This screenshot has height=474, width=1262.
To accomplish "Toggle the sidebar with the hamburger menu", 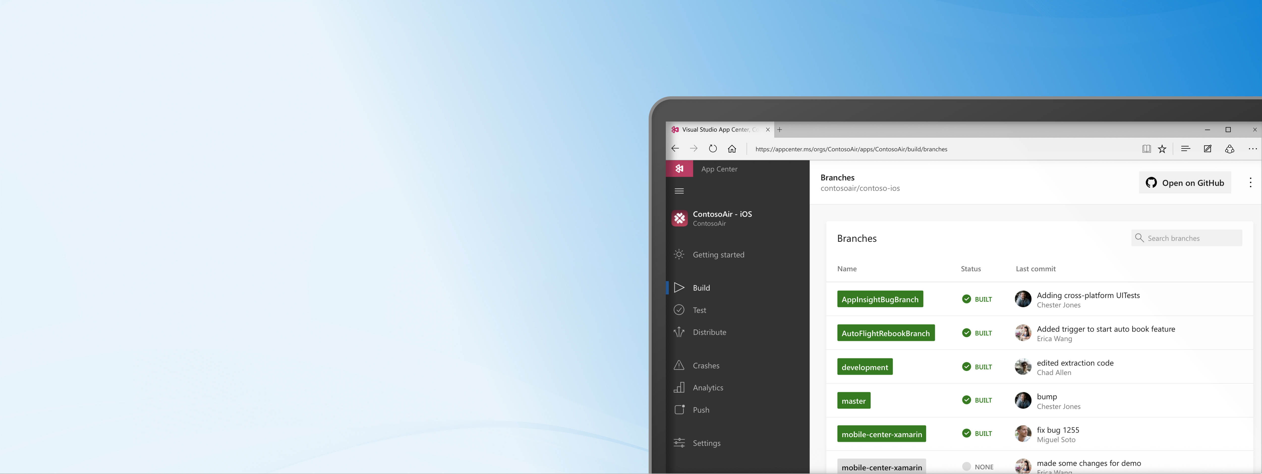I will [x=679, y=191].
